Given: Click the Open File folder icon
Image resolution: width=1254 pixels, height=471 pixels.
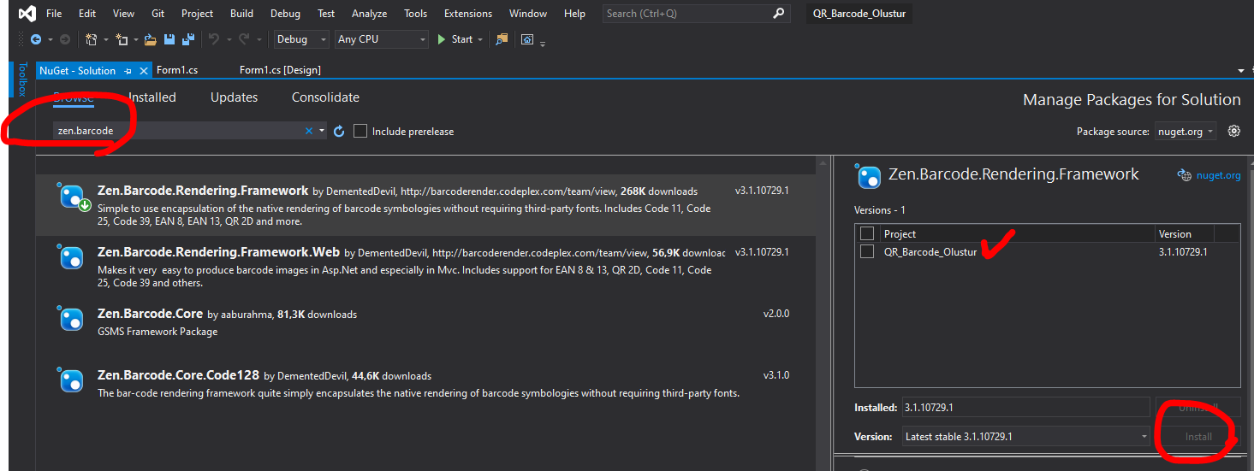Looking at the screenshot, I should tap(151, 39).
